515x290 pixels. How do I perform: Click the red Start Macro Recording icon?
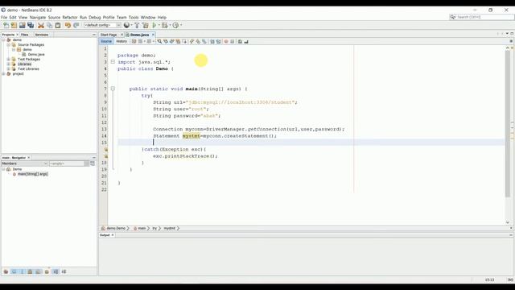pyautogui.click(x=226, y=41)
